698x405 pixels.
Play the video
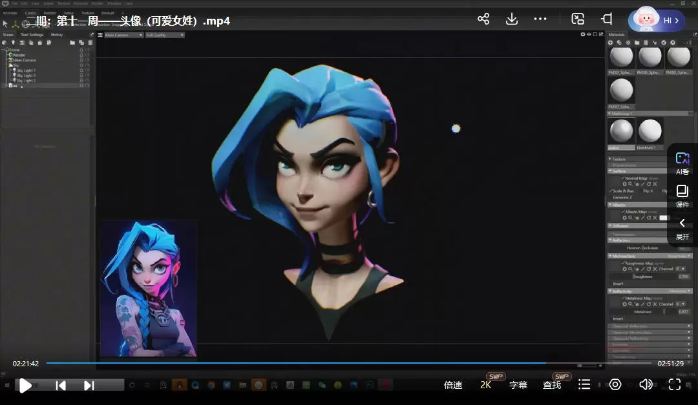25,386
